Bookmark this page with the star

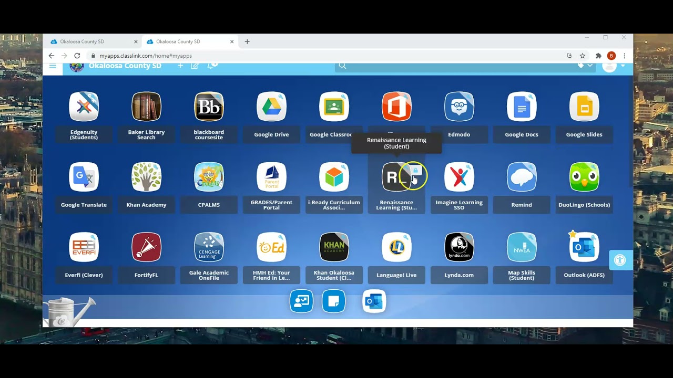click(583, 56)
